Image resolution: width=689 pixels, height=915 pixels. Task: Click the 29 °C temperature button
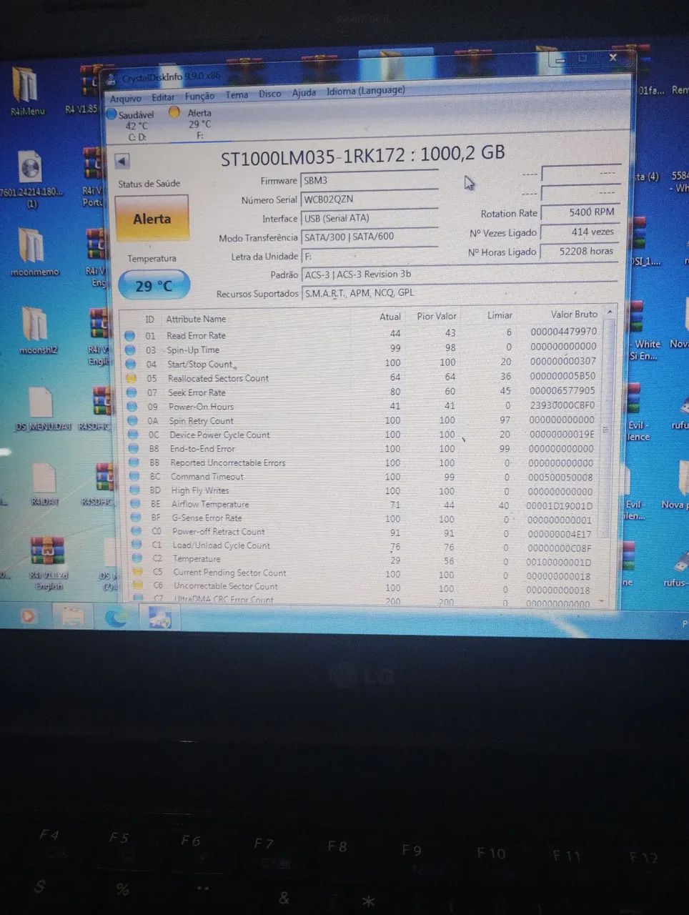154,285
